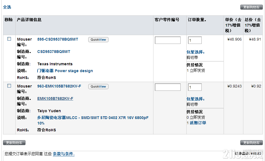Click the bottom-right 更新购物车 button
This screenshot has width=265, height=161.
(251, 143)
